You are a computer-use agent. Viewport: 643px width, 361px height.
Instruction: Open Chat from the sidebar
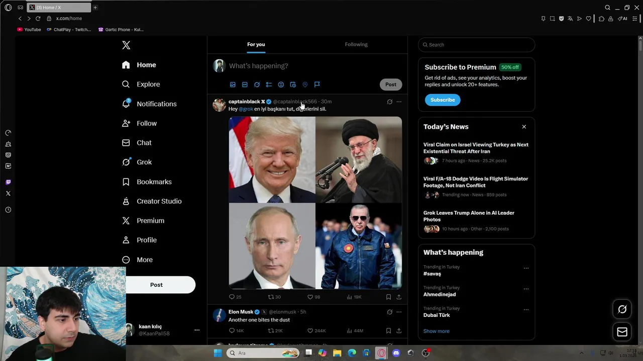(137, 143)
